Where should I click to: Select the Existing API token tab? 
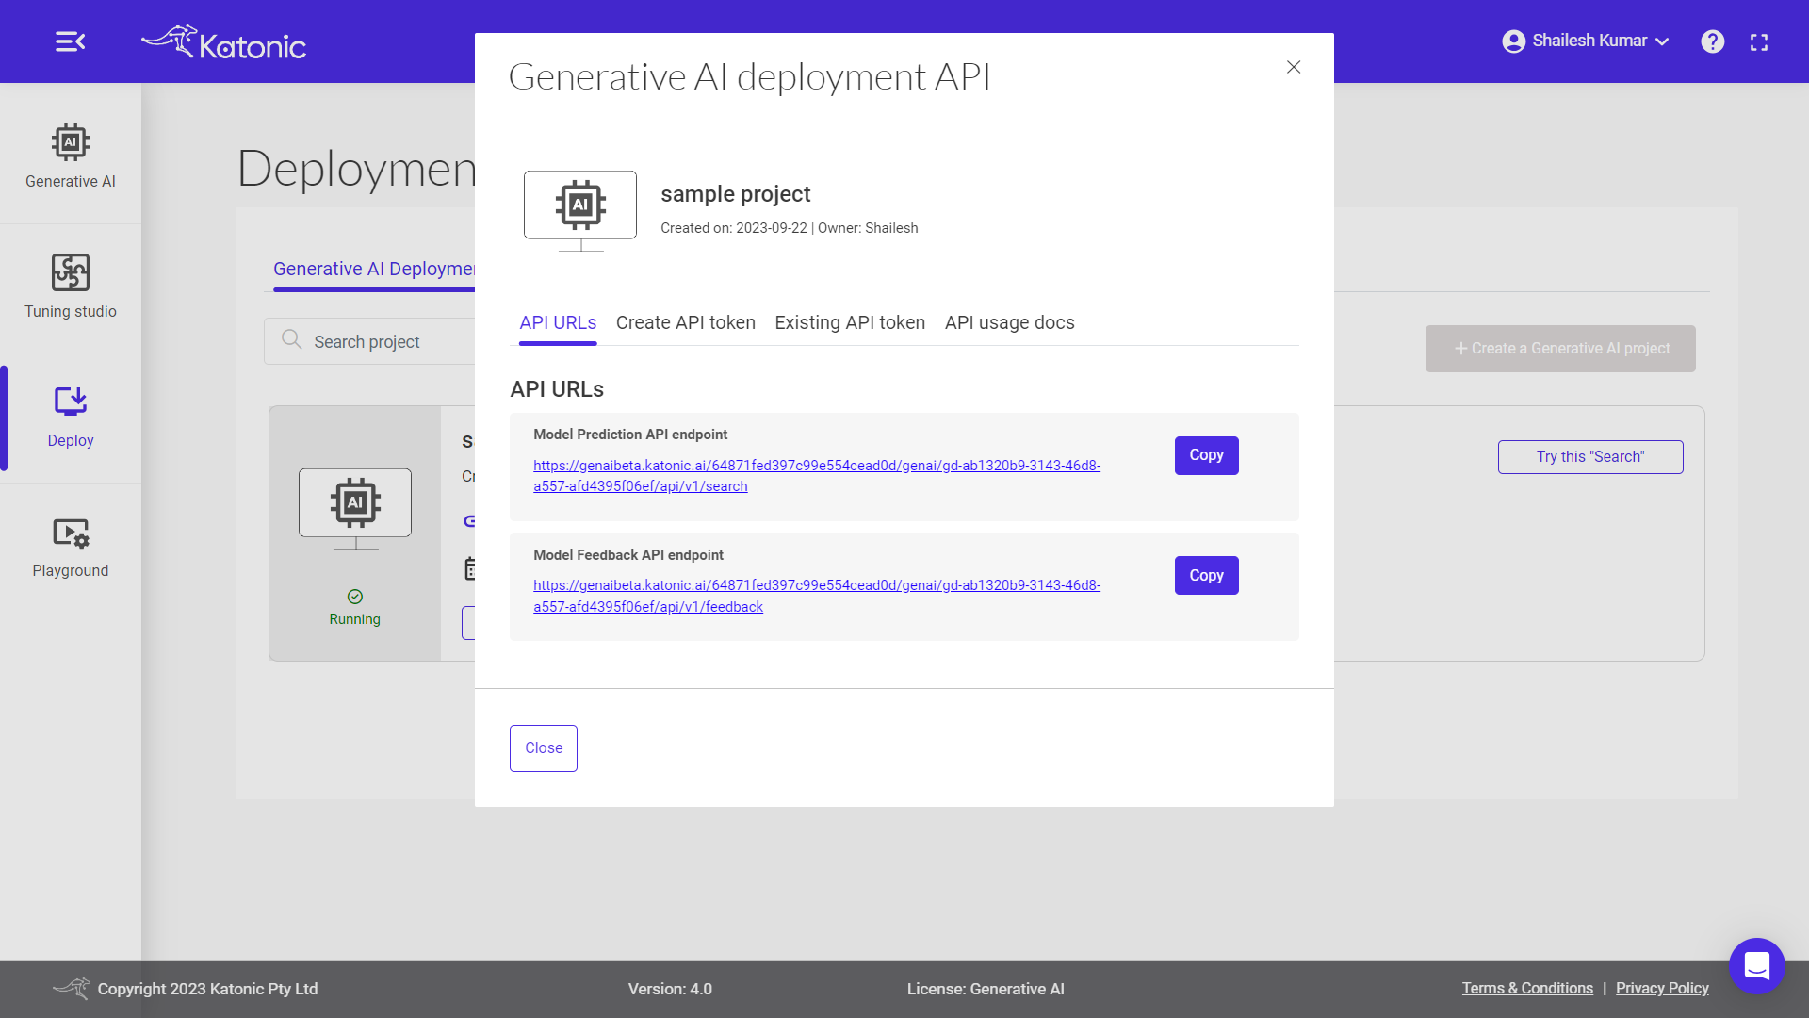point(850,322)
